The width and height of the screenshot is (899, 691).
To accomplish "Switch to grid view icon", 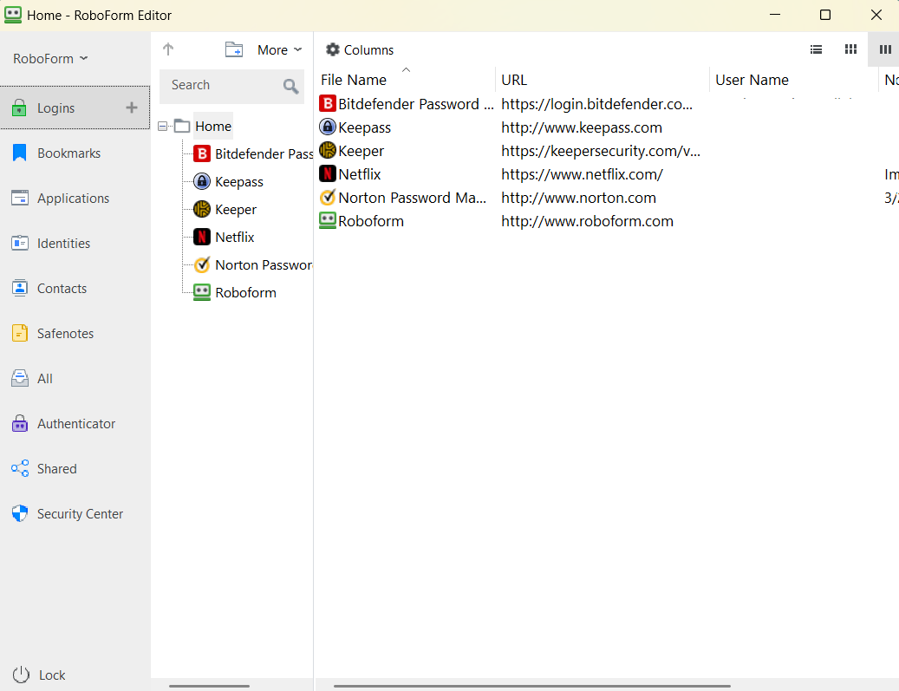I will pyautogui.click(x=850, y=49).
